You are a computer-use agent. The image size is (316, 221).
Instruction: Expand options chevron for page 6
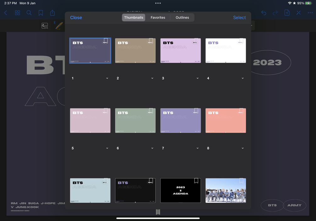click(x=152, y=148)
